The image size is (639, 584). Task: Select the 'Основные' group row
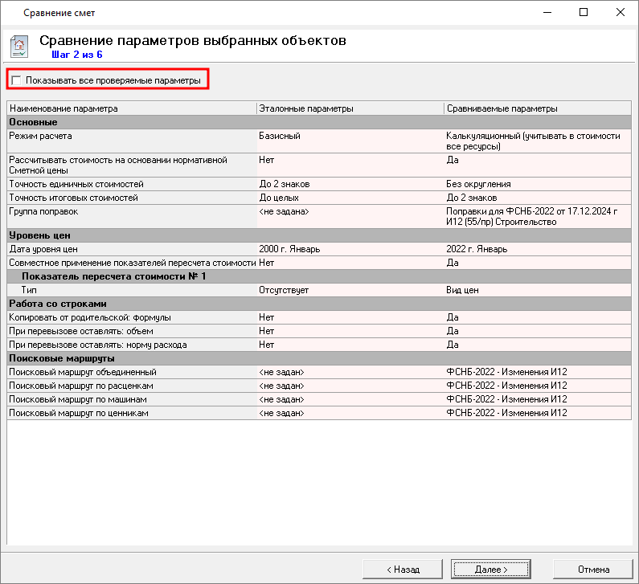pos(33,122)
